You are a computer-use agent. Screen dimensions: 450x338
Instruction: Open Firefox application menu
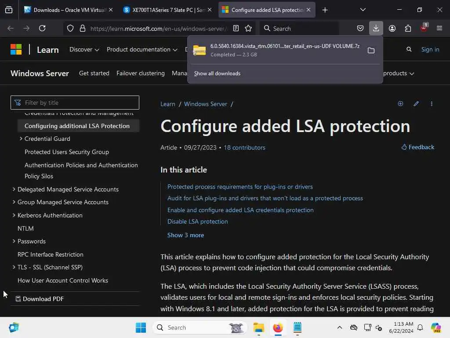point(439,28)
